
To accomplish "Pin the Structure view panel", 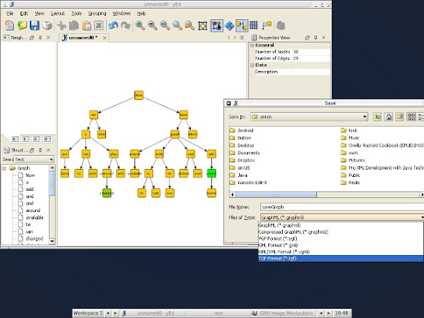I will pos(40,150).
